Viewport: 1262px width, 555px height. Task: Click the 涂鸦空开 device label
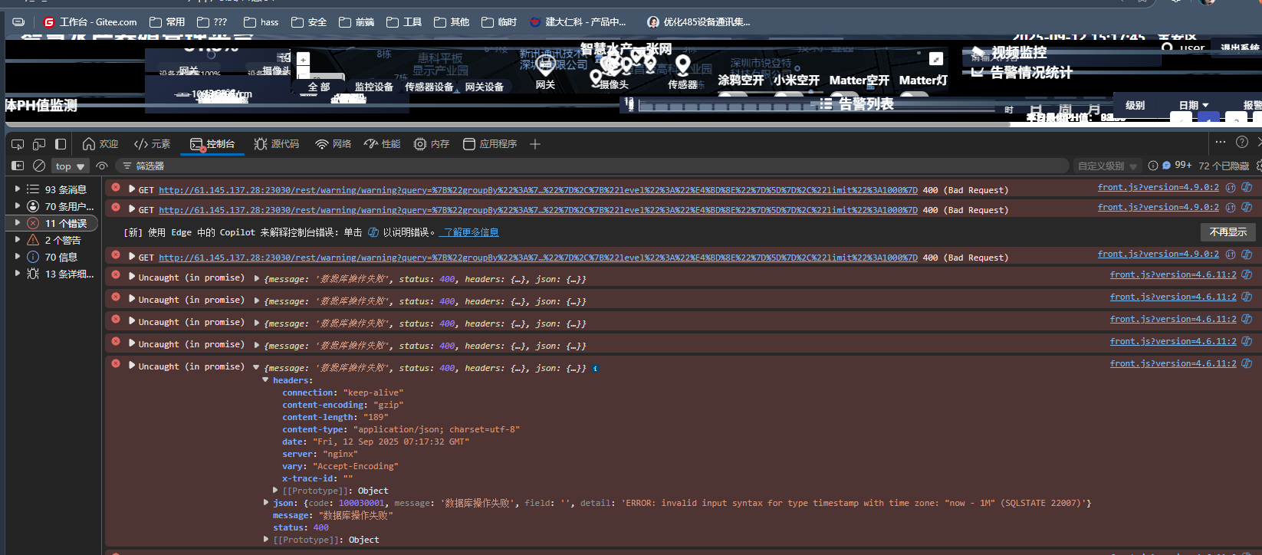(741, 80)
